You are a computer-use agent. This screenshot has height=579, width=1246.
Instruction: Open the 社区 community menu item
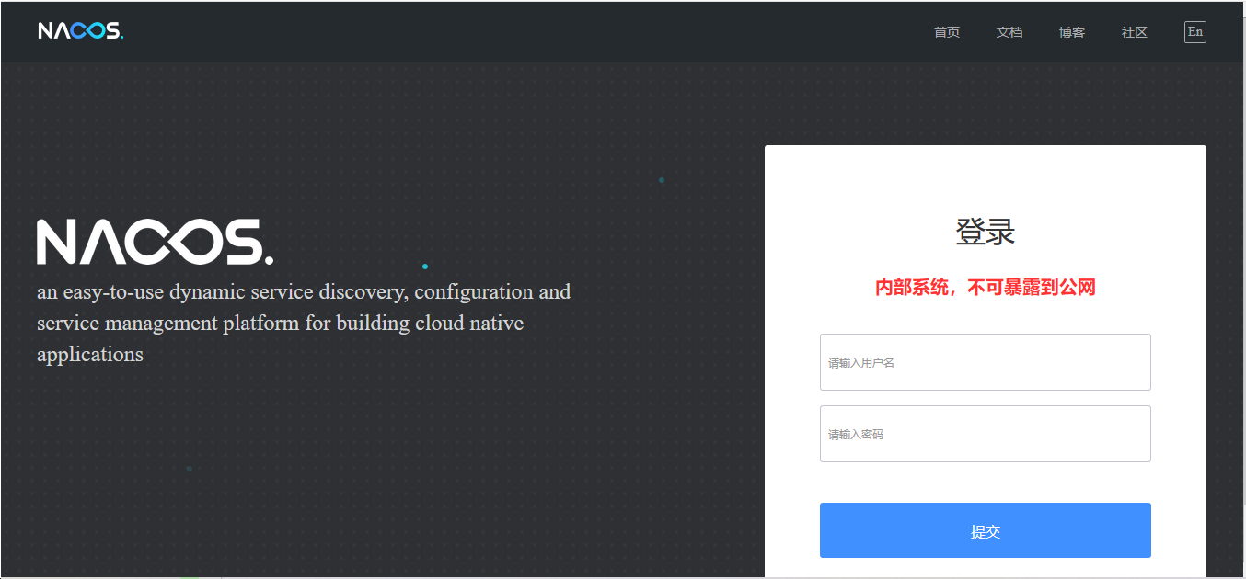[x=1135, y=32]
